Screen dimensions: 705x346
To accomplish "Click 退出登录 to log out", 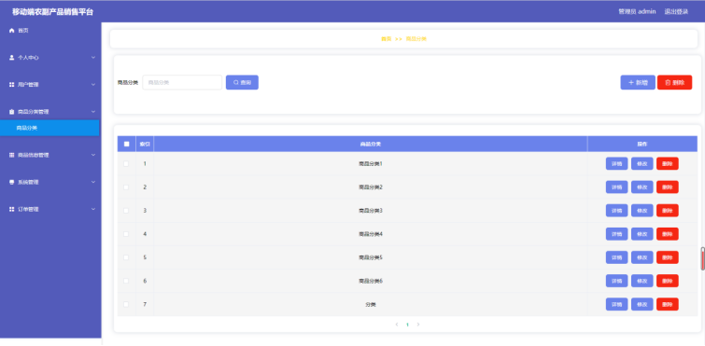I will (x=676, y=12).
